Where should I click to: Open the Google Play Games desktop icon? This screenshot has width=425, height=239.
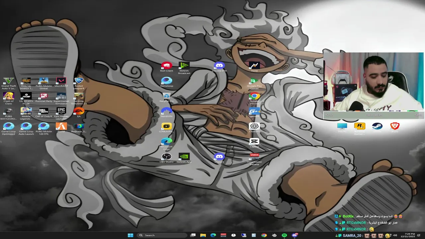(254, 83)
